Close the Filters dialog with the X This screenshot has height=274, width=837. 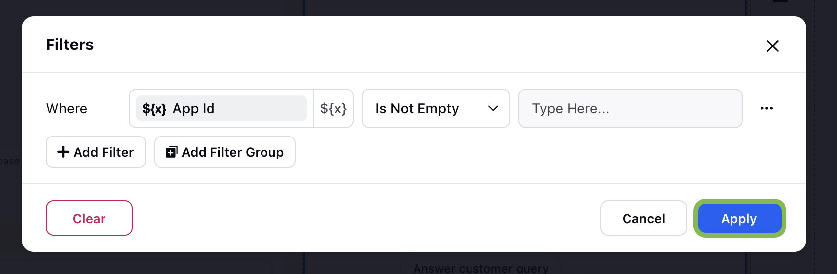(x=772, y=46)
